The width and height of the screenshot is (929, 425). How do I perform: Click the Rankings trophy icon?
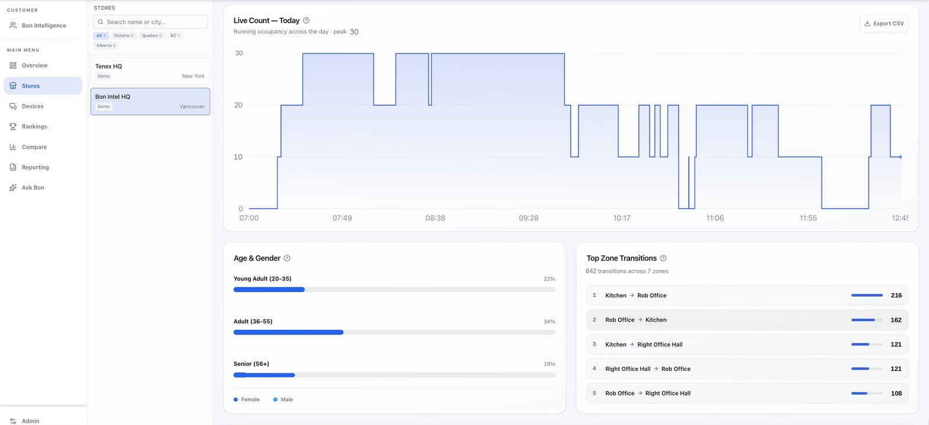point(13,127)
